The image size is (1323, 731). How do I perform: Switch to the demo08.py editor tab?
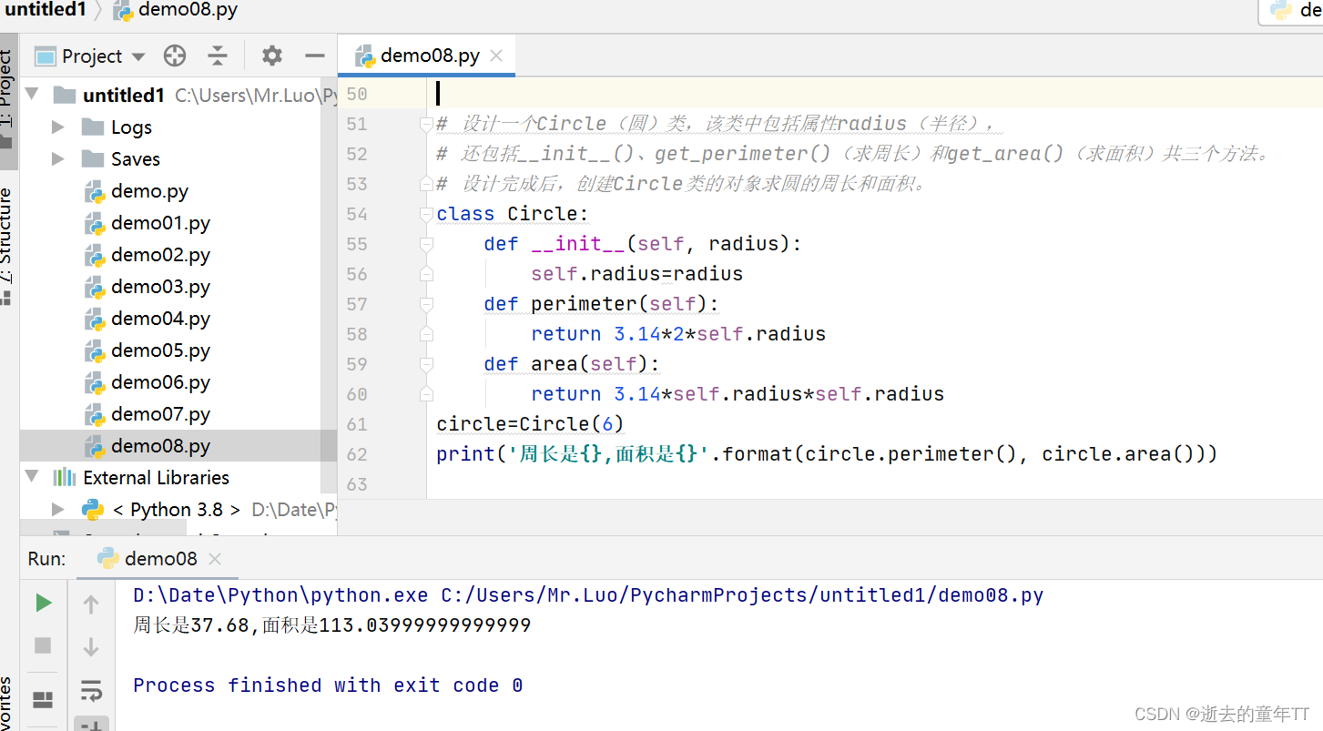tap(426, 56)
